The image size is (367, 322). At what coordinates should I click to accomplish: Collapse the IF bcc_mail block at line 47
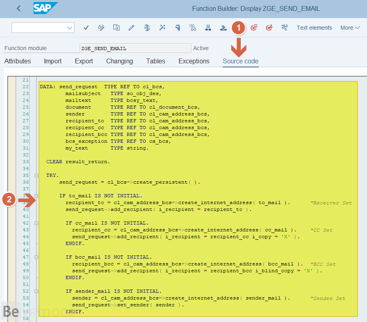(x=36, y=257)
